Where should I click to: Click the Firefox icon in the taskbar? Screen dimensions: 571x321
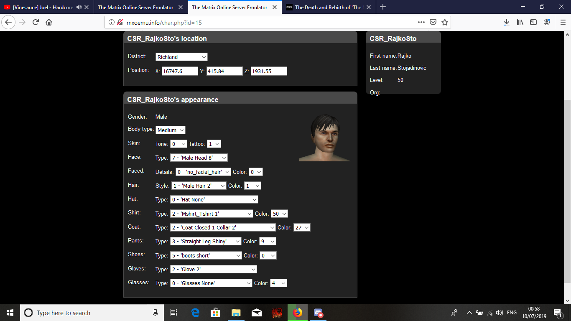pos(297,313)
